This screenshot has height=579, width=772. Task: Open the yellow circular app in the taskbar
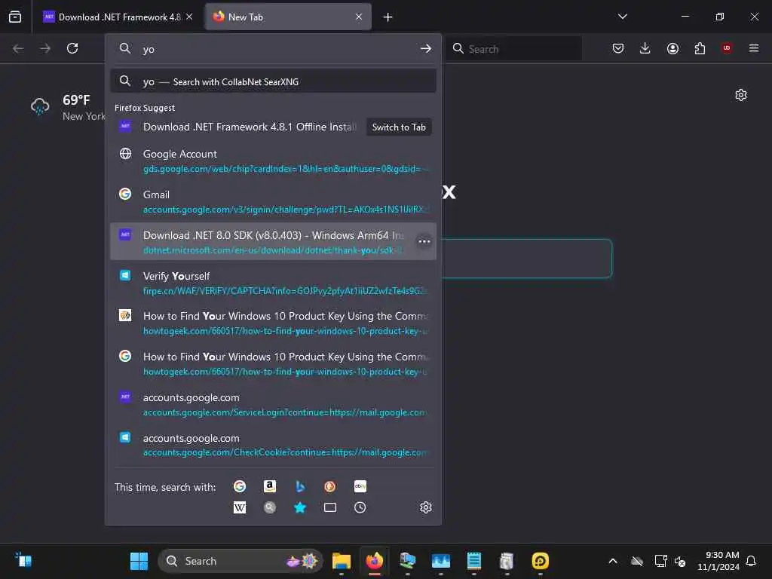[540, 561]
